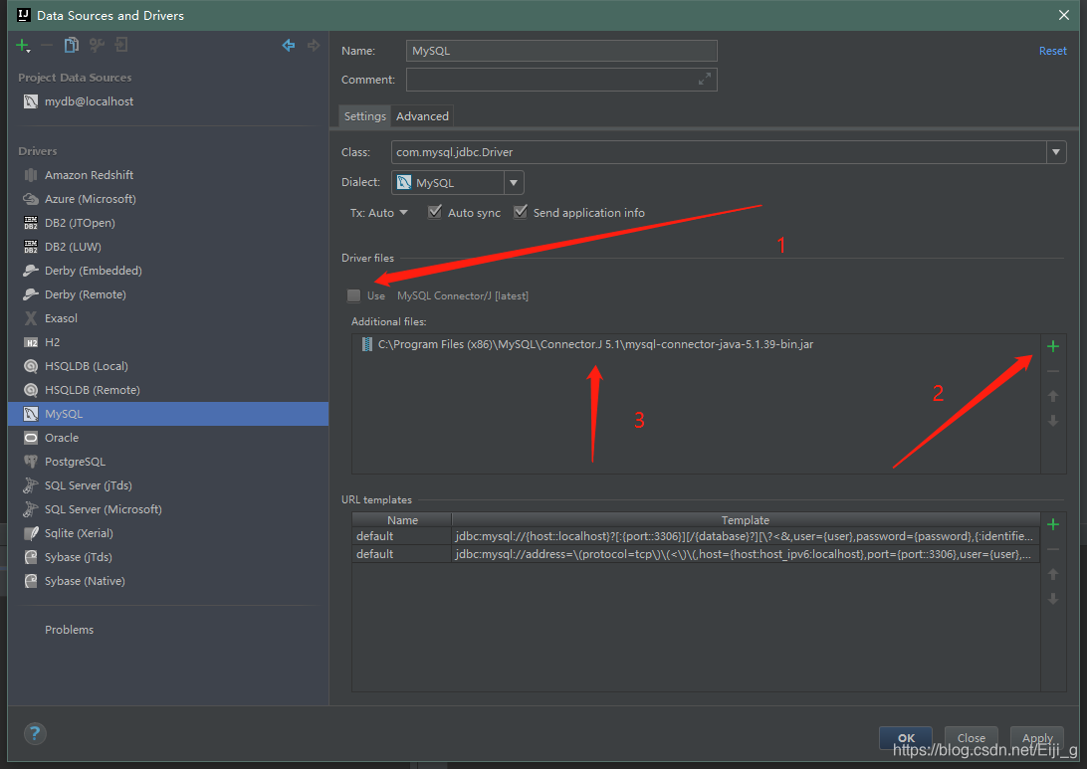Select the Amazon Redshift driver
Viewport: 1087px width, 769px height.
[x=168, y=175]
